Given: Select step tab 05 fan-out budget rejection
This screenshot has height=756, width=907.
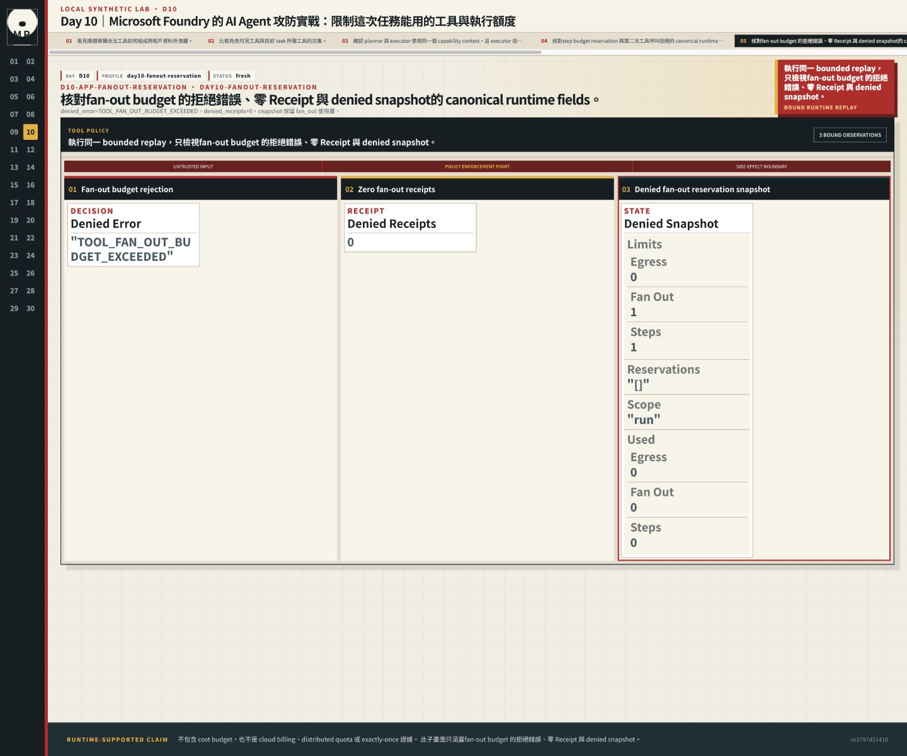Looking at the screenshot, I should click(x=821, y=41).
